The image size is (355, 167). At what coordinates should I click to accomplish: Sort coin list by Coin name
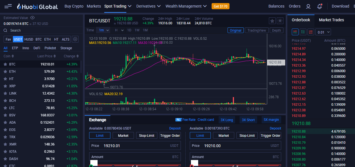(8, 56)
